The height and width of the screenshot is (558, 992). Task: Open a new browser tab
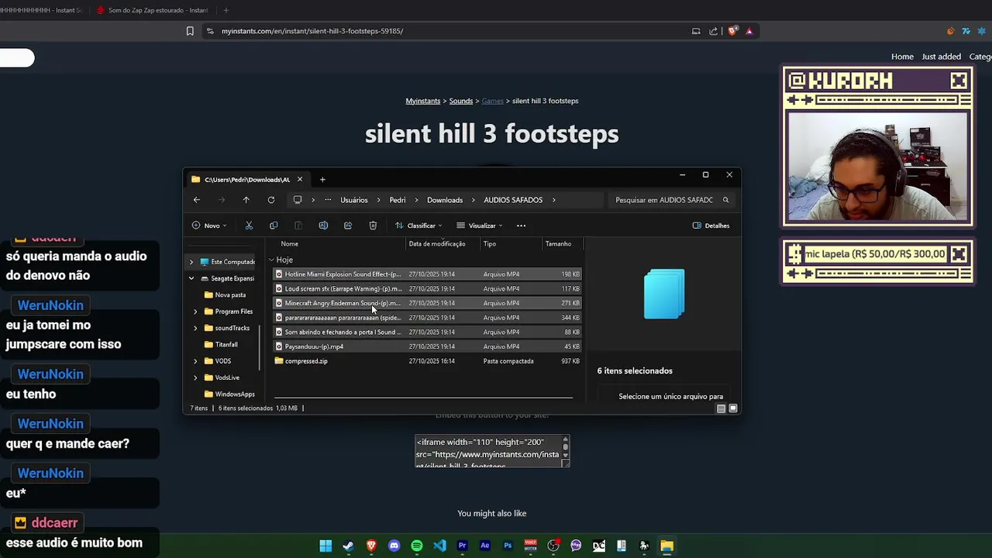tap(226, 10)
